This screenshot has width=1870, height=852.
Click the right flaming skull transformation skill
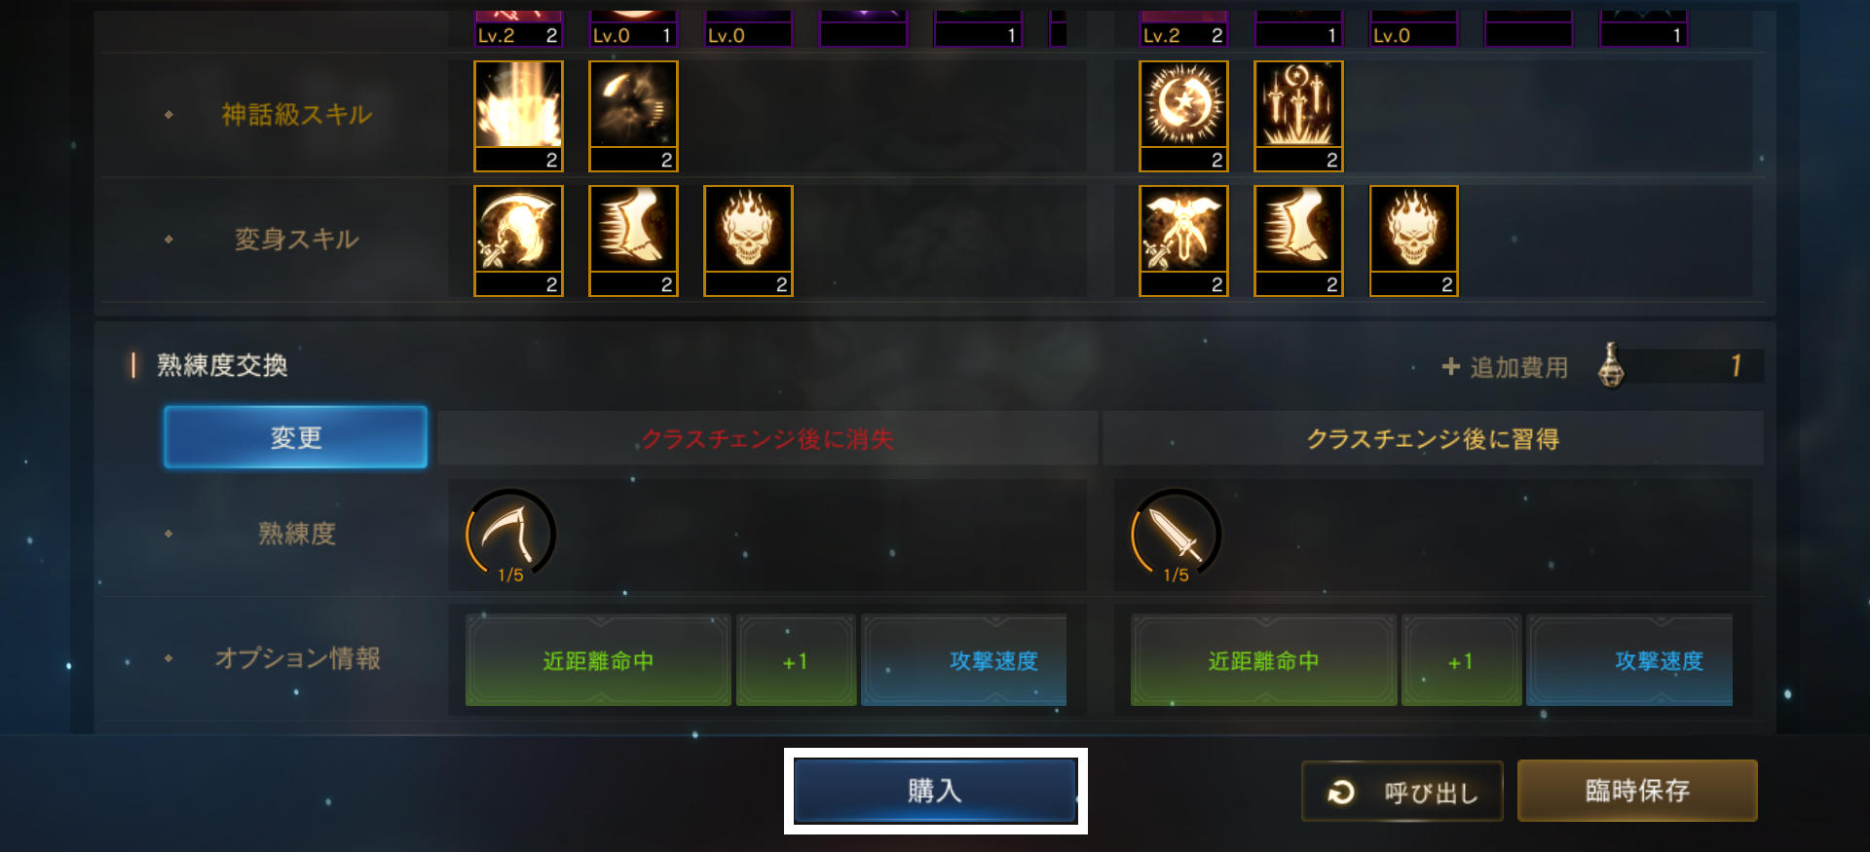click(x=1413, y=241)
